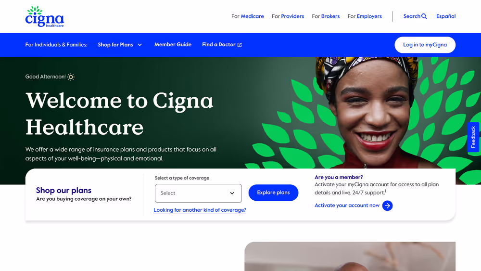The height and width of the screenshot is (271, 481).
Task: Open the For Medicare menu item
Action: [248, 16]
